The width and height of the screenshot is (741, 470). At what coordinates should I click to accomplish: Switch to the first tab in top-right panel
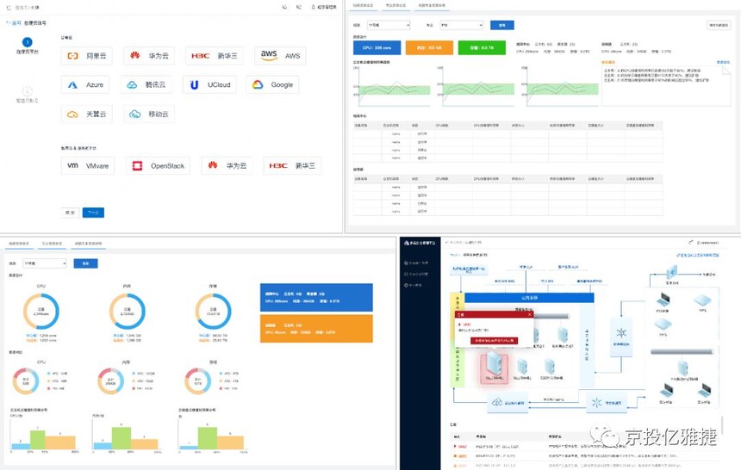coord(363,5)
